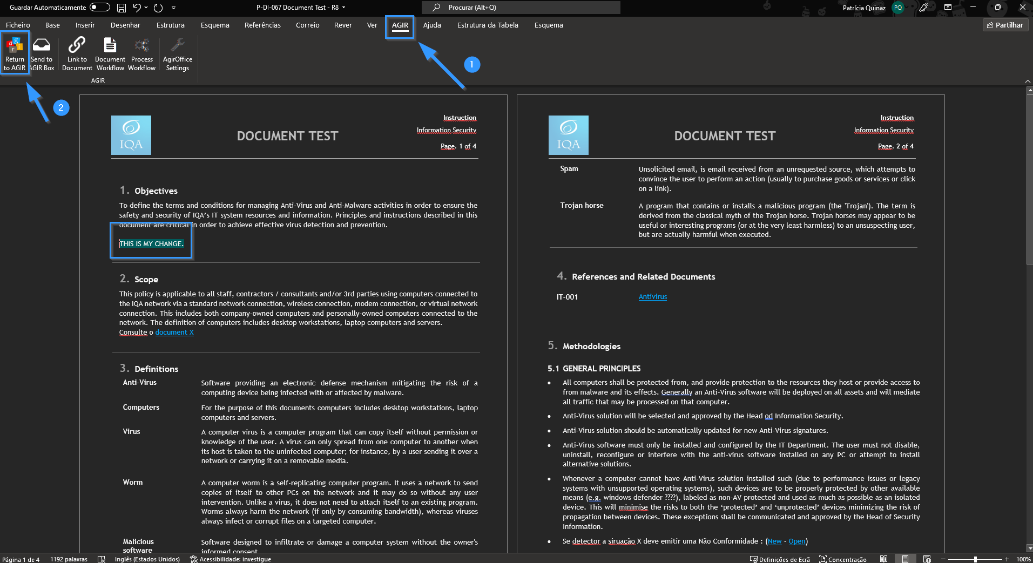The image size is (1033, 563).
Task: Open the Coming Soon megaphone feature
Action: [x=923, y=8]
